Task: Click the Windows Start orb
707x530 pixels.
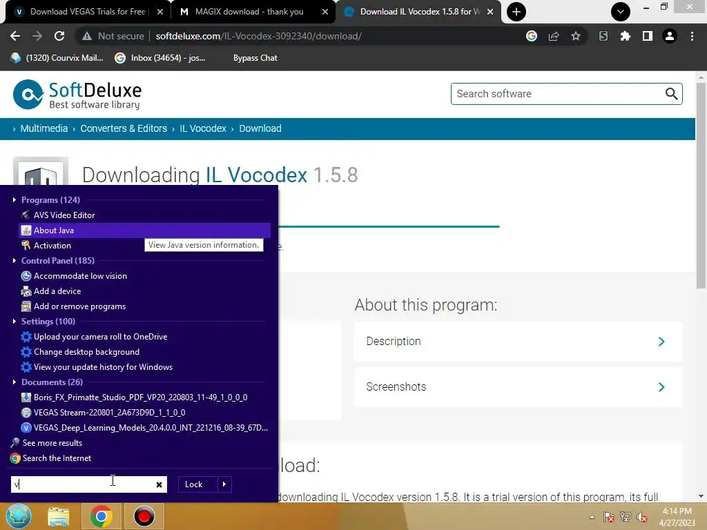Action: coord(18,516)
